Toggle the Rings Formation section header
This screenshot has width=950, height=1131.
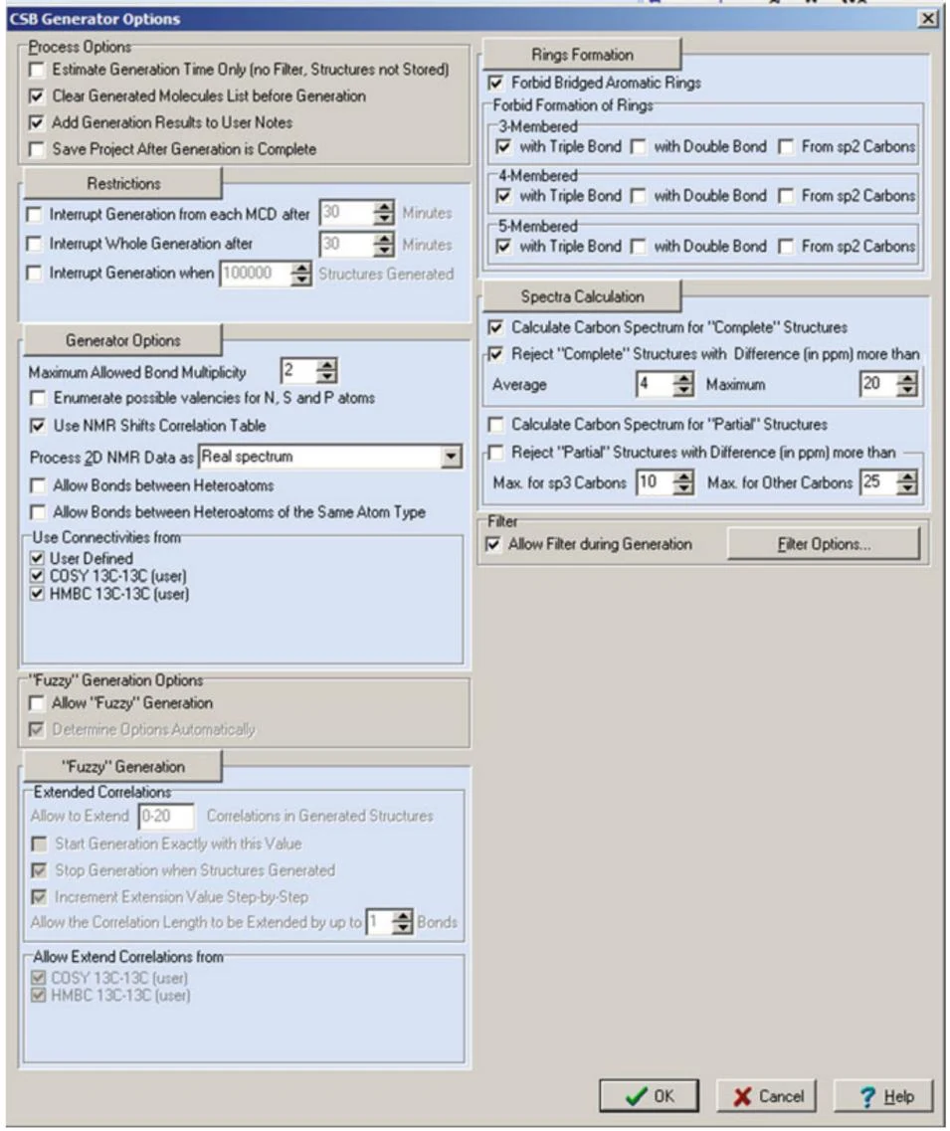tap(581, 55)
